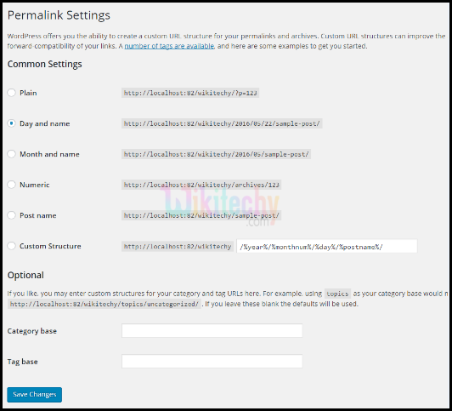Click the Save Changes button

pyautogui.click(x=34, y=395)
